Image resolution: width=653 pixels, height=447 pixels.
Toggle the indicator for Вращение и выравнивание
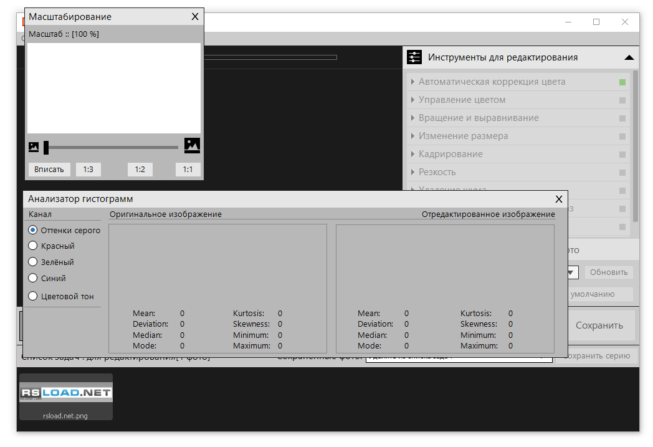pyautogui.click(x=622, y=118)
